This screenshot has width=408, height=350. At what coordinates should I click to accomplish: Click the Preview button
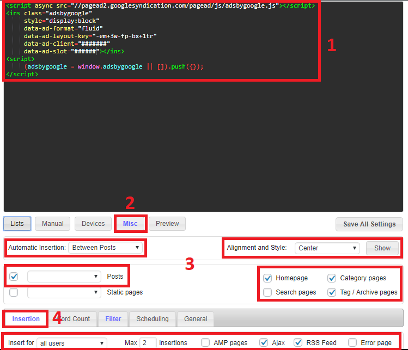click(167, 224)
